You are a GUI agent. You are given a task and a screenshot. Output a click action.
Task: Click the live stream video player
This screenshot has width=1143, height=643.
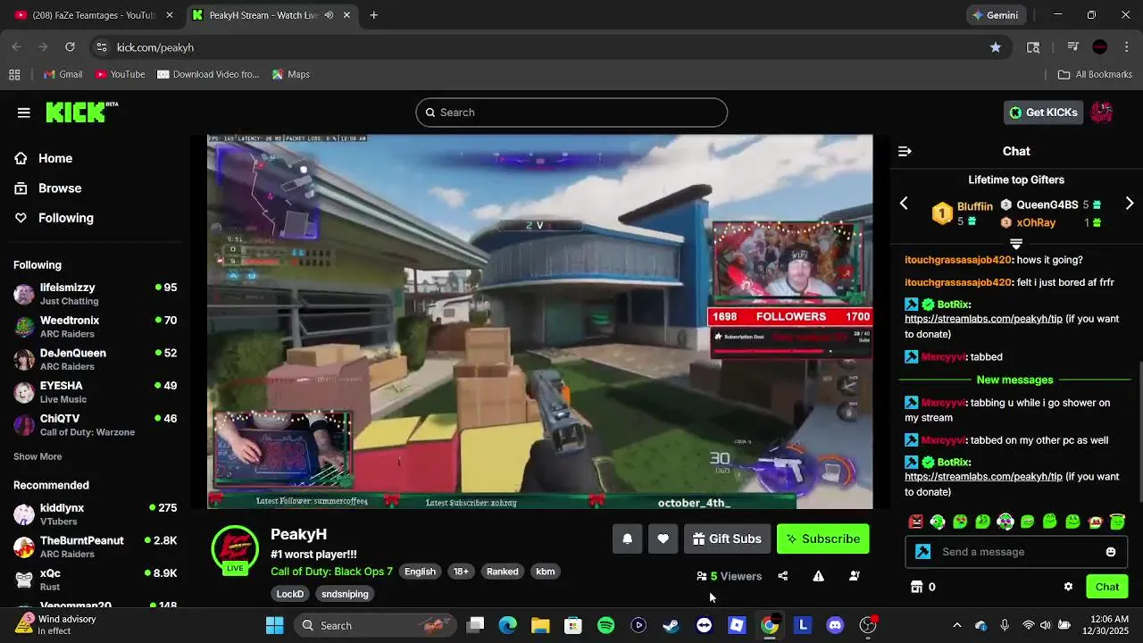click(539, 321)
